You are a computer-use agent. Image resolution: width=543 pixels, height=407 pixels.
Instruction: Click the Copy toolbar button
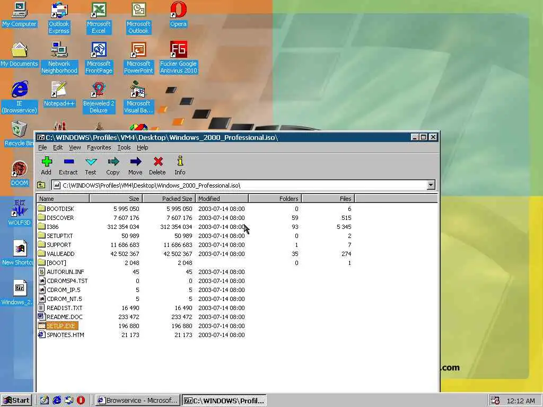pos(113,166)
